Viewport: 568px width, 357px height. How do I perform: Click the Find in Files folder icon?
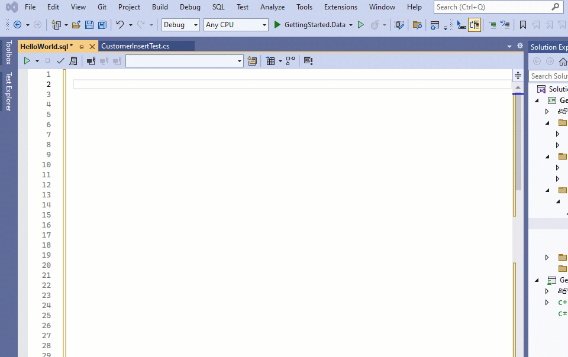coord(417,25)
